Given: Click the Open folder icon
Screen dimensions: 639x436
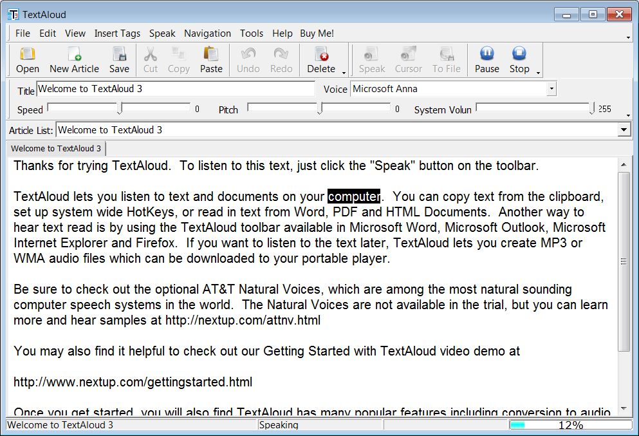Looking at the screenshot, I should coord(27,54).
